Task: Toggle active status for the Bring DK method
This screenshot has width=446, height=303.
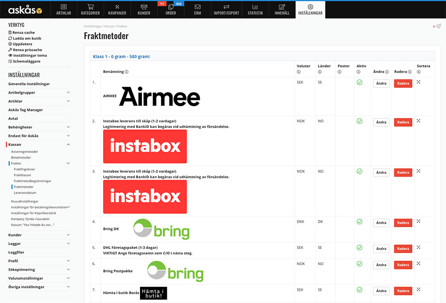Action: coord(359,222)
